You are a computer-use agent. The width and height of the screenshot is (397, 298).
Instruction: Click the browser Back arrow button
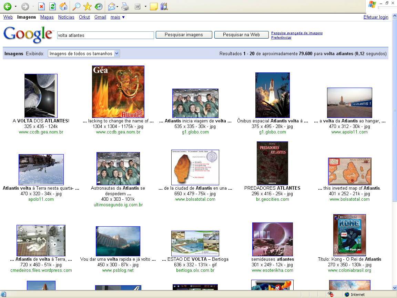[7, 7]
